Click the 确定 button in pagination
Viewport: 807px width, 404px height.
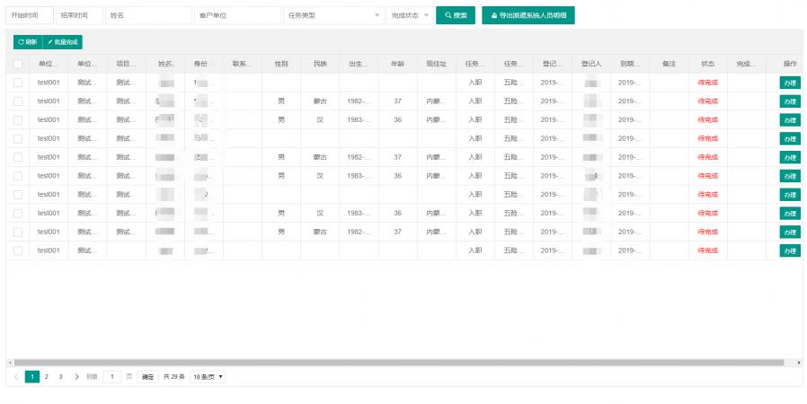[147, 376]
